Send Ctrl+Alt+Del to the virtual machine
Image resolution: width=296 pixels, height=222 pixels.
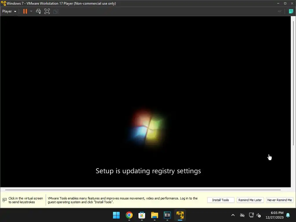[38, 11]
